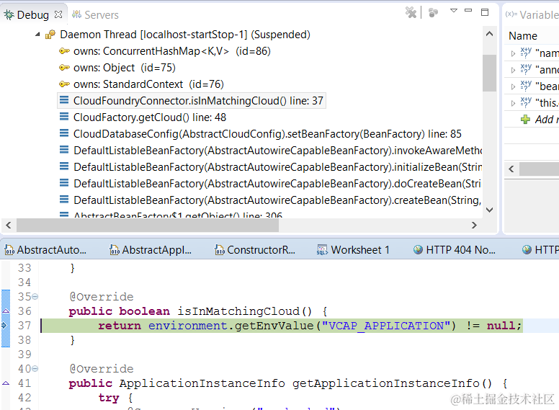Click key icon beside StandardContext entry
This screenshot has height=410, width=559.
pyautogui.click(x=64, y=84)
